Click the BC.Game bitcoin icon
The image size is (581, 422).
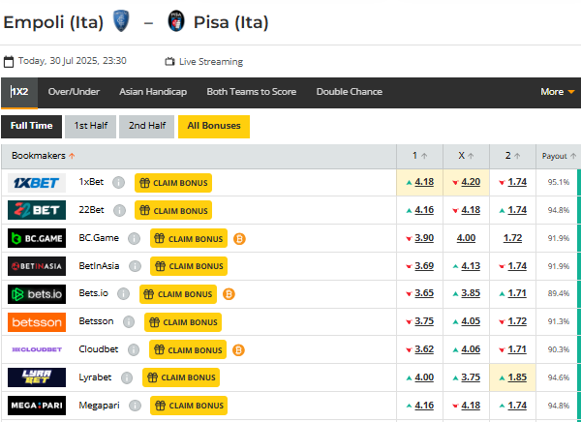(238, 238)
